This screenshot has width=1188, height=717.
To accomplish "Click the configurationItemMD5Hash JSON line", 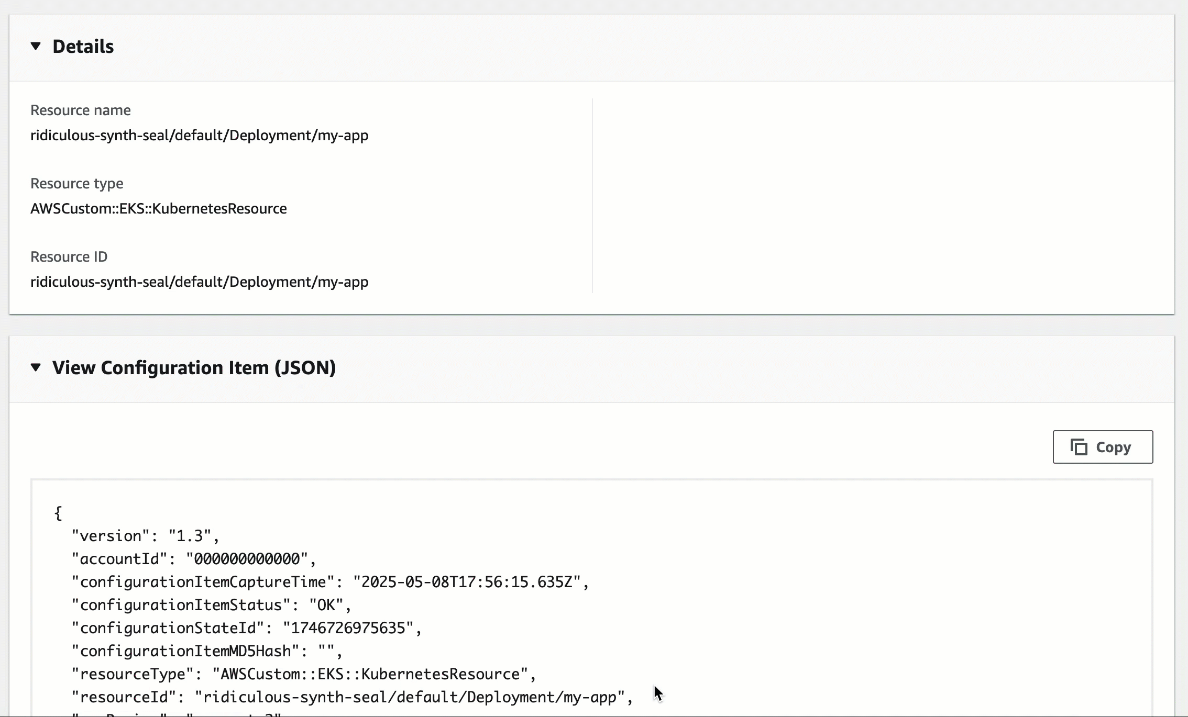I will (207, 651).
